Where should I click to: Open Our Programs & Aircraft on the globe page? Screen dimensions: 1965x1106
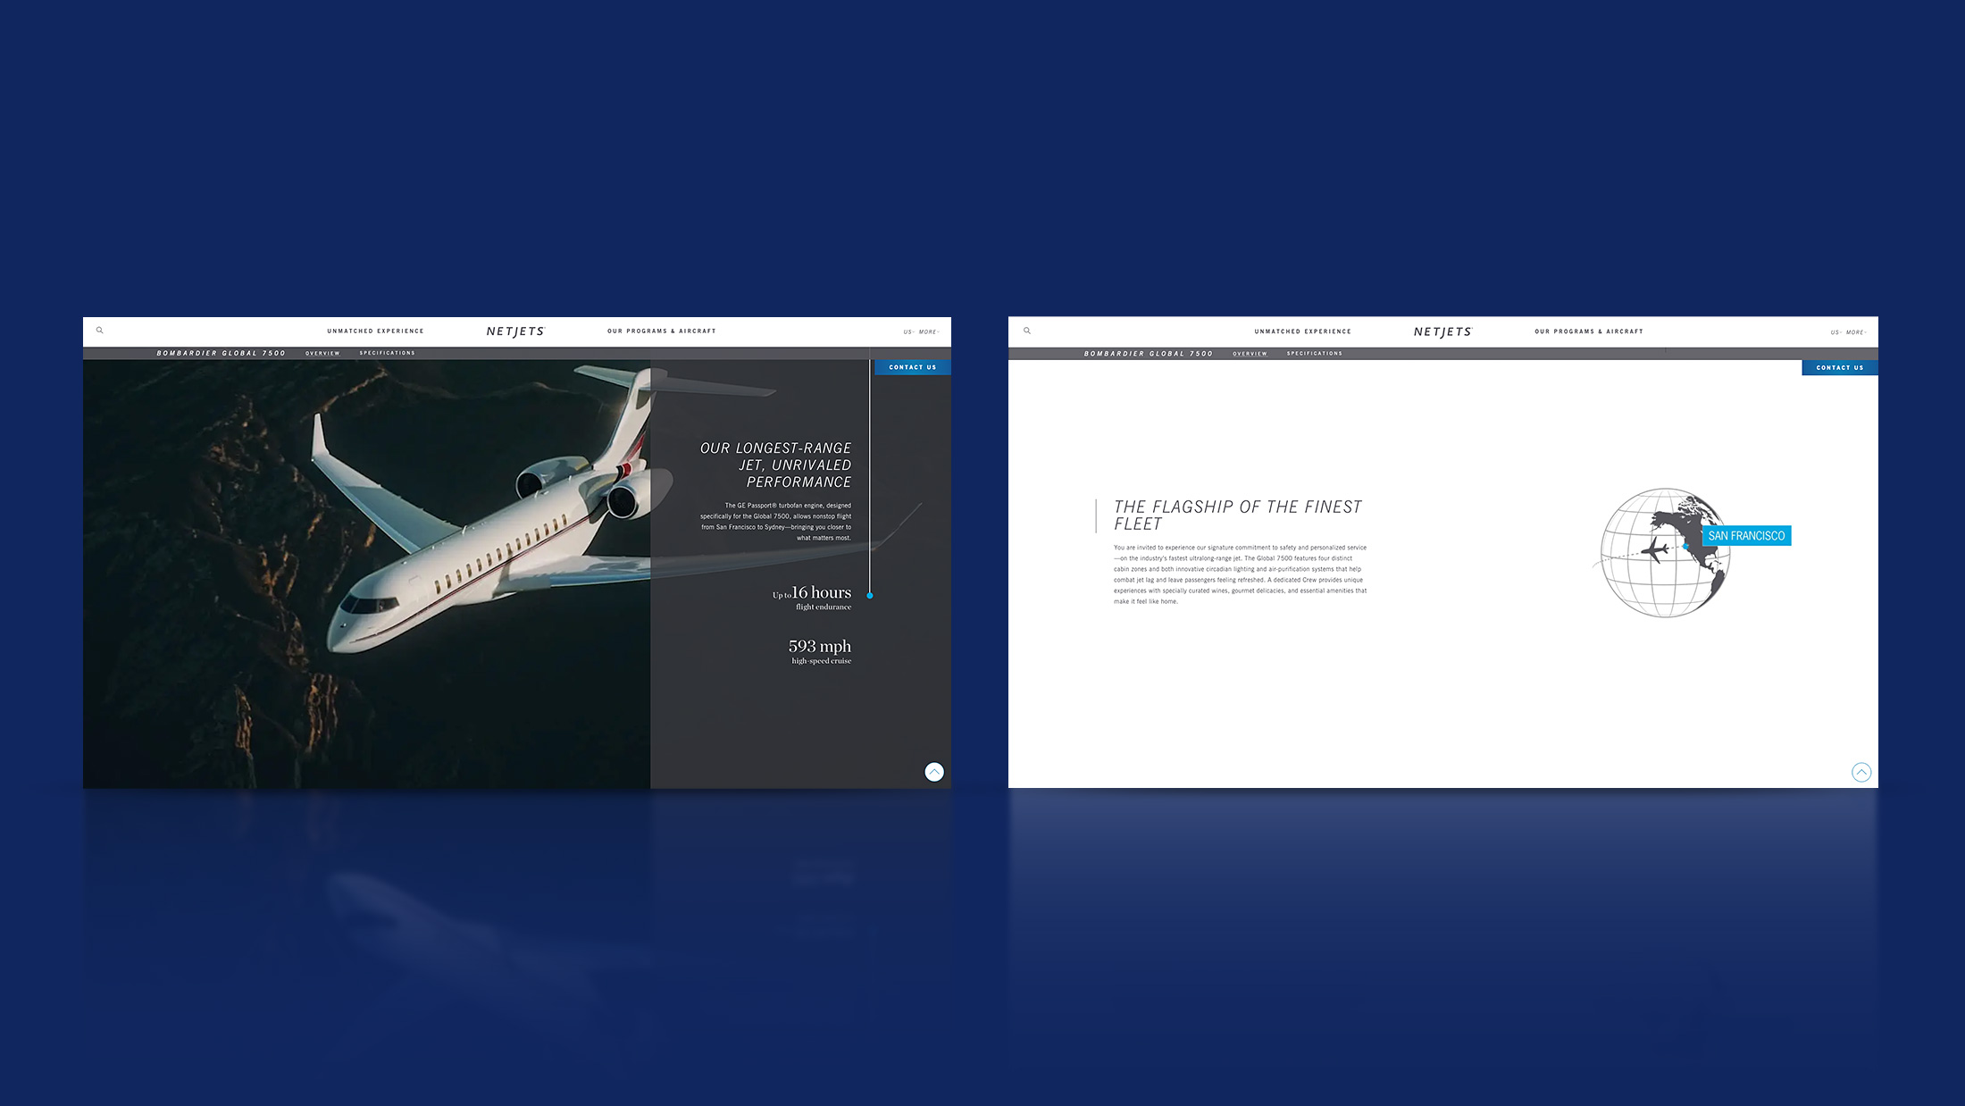1589,331
